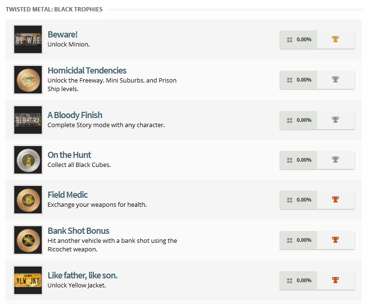Open the Homicidal Tendencies trophy title link
The image size is (367, 304).
(87, 71)
